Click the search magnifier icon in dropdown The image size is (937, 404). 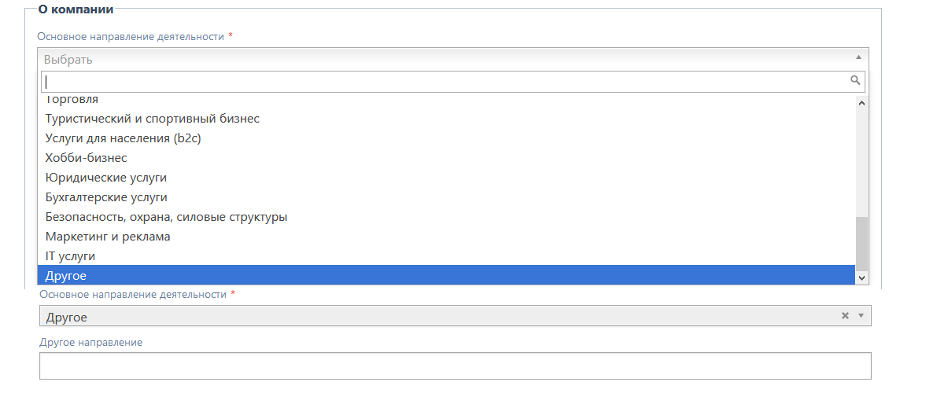[855, 80]
